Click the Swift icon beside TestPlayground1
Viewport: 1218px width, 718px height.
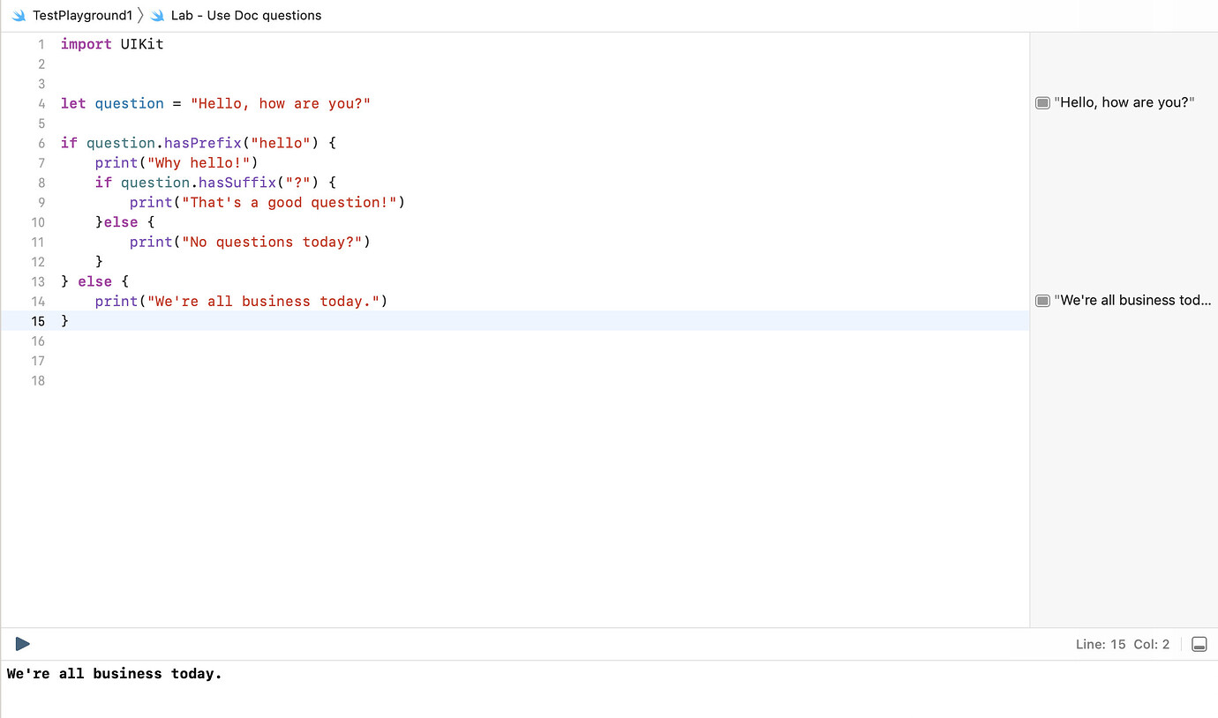coord(19,15)
